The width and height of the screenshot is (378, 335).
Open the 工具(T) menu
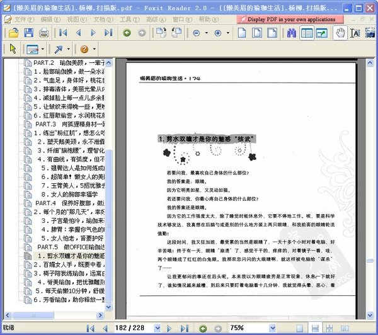pyautogui.click(x=130, y=20)
